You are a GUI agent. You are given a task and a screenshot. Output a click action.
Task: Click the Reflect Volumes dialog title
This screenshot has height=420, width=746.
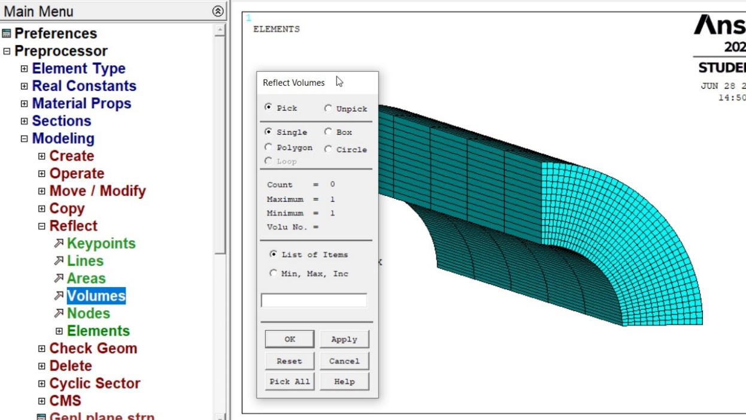point(294,83)
